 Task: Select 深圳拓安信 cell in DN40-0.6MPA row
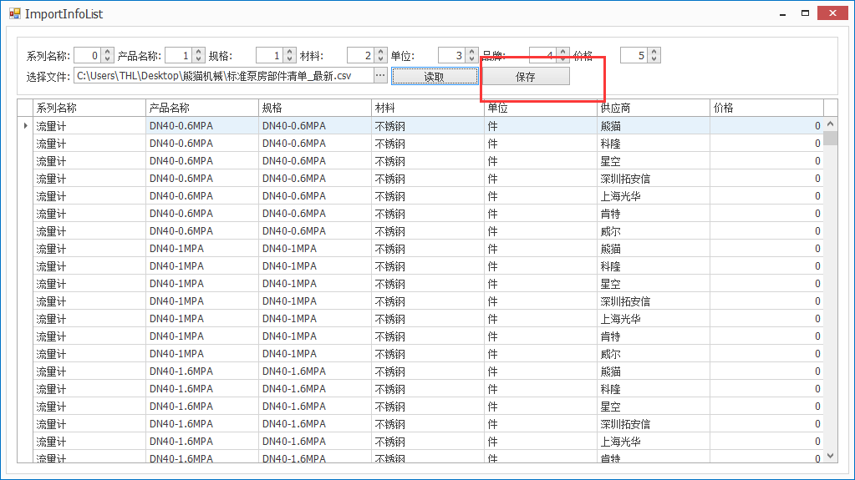654,178
